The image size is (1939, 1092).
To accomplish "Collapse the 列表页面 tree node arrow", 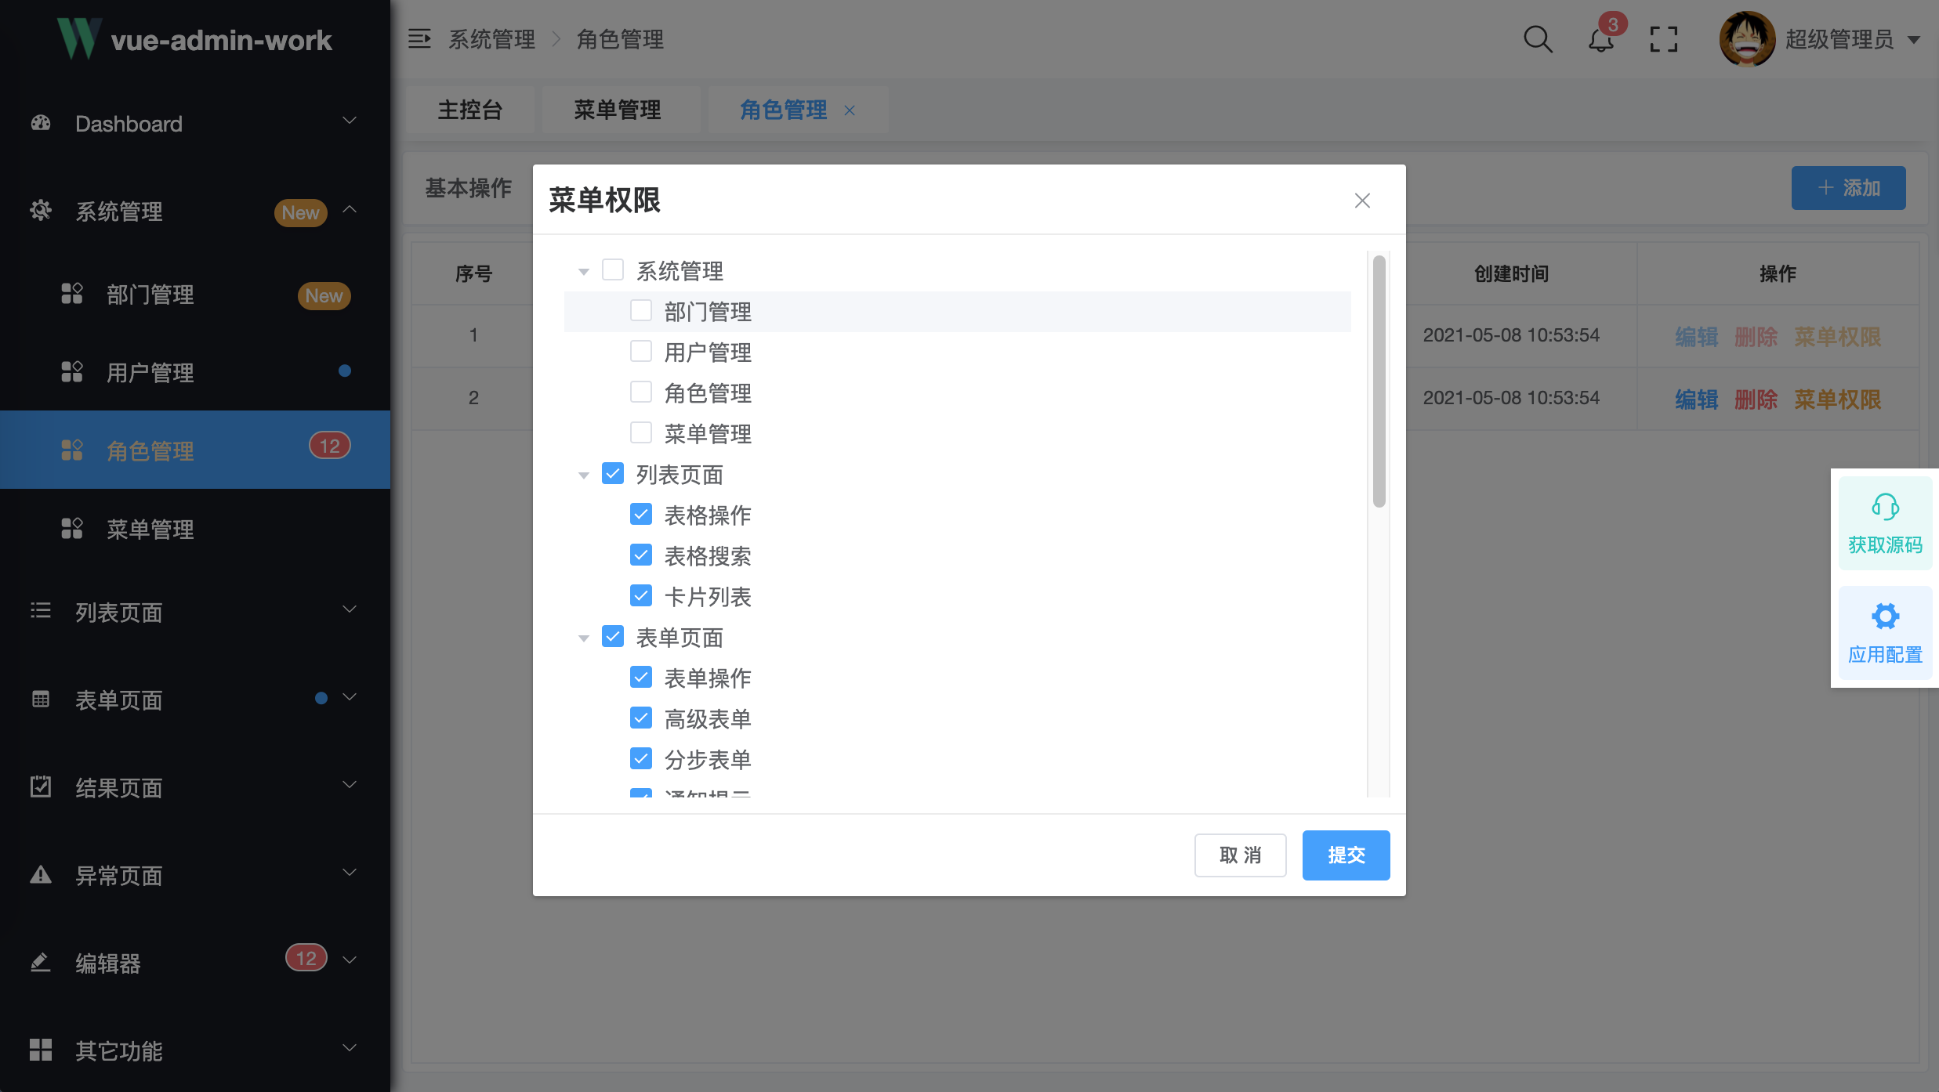I will pyautogui.click(x=584, y=475).
